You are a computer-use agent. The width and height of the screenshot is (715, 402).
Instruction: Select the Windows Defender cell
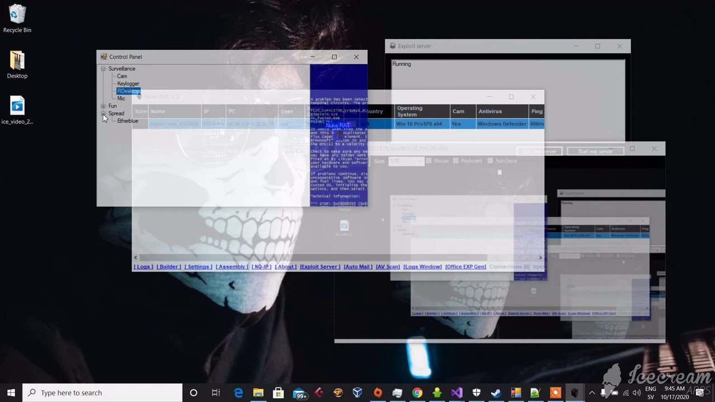coord(502,124)
